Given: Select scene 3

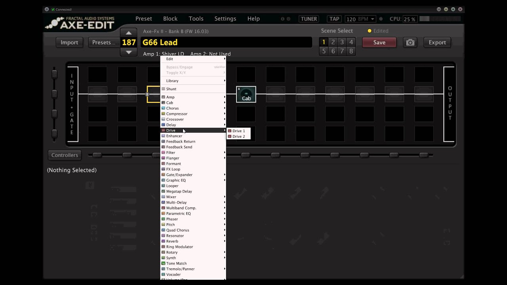Looking at the screenshot, I should tap(342, 42).
